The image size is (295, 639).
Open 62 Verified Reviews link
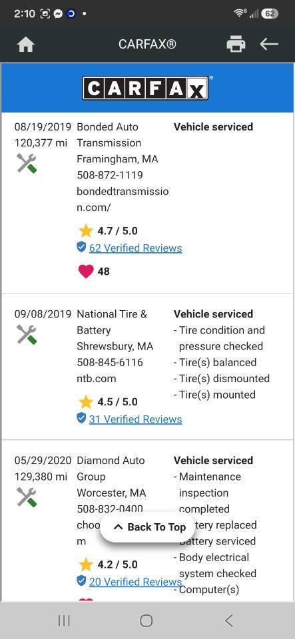click(135, 248)
